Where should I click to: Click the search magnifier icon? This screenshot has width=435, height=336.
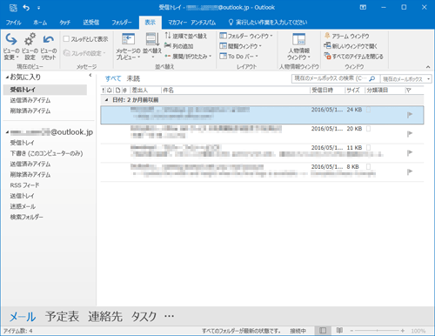pos(372,78)
